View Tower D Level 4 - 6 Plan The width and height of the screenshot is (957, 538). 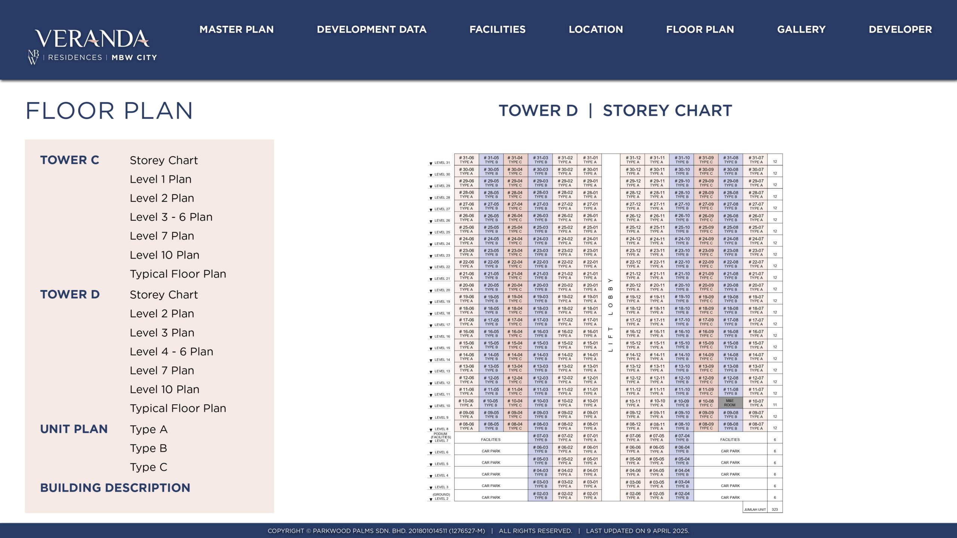(172, 352)
